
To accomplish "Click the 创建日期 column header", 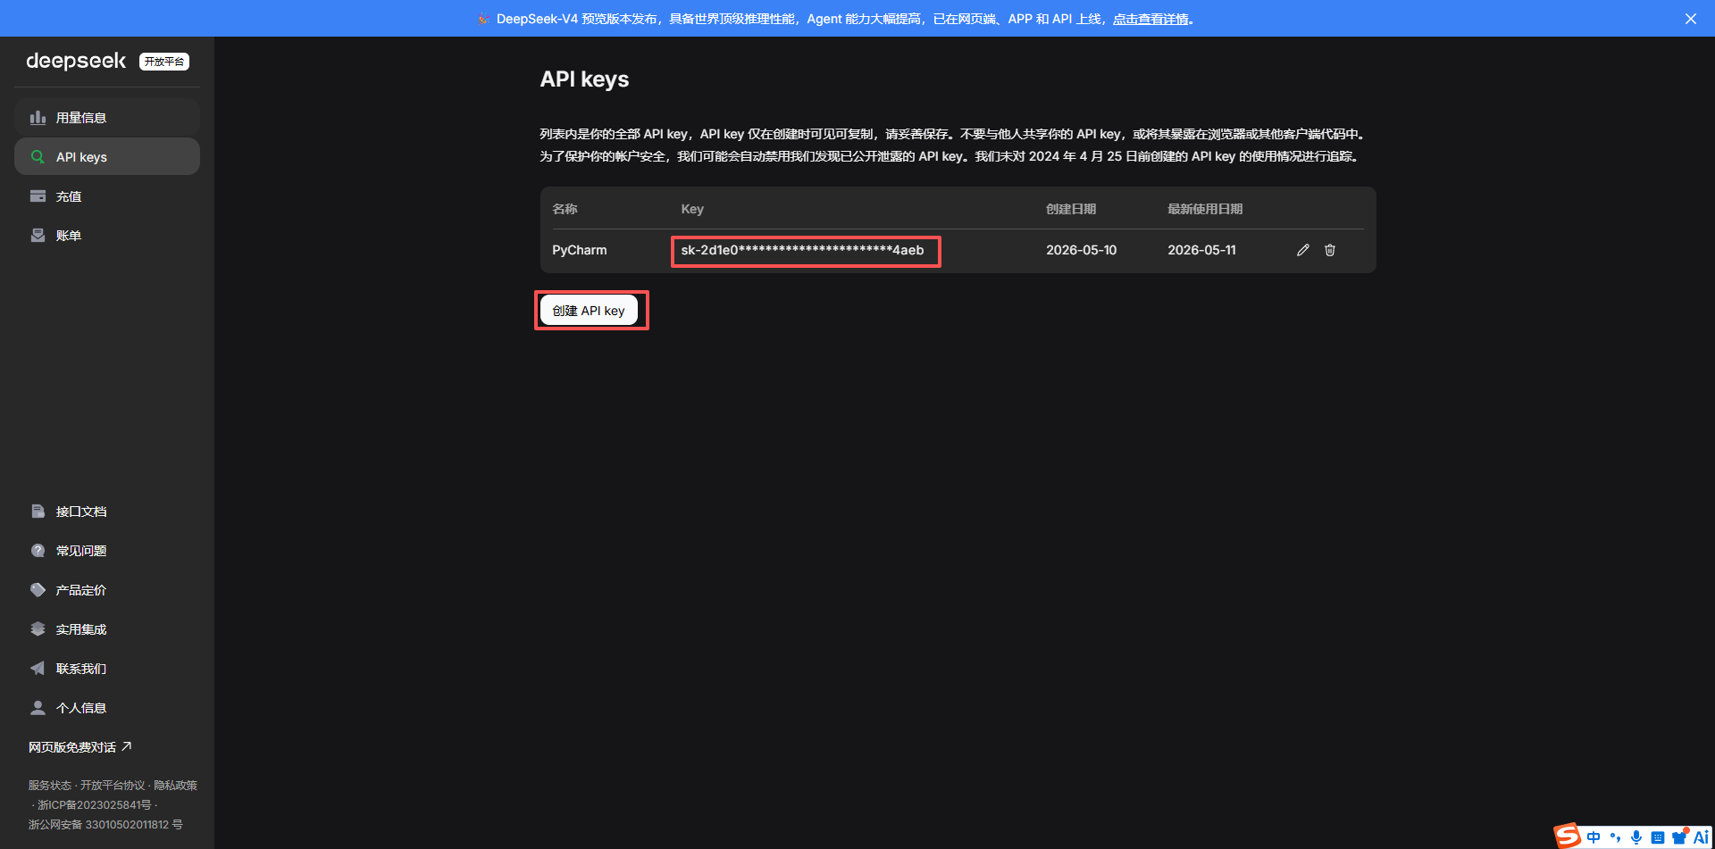I will click(1071, 209).
